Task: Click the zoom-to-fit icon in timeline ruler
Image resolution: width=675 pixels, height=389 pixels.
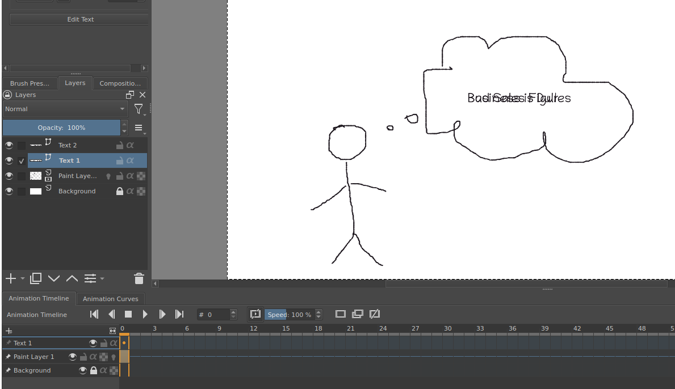Action: [x=112, y=331]
